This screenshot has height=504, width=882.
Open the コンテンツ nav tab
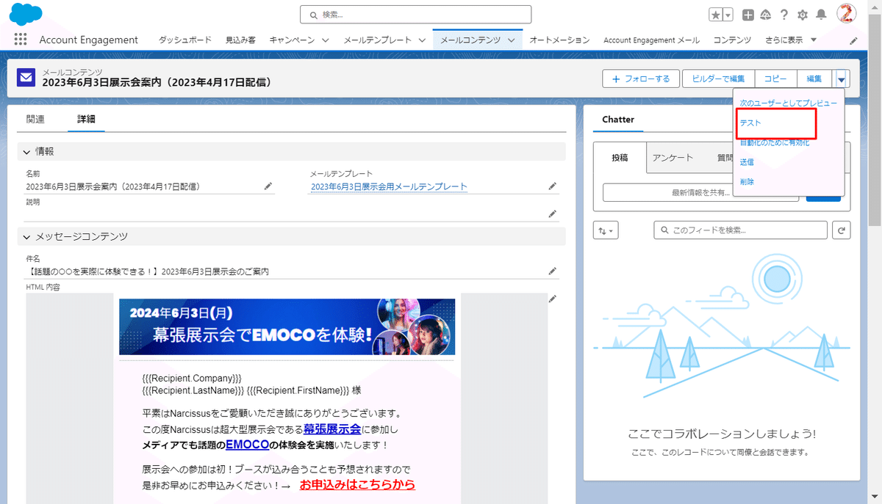[x=732, y=40]
